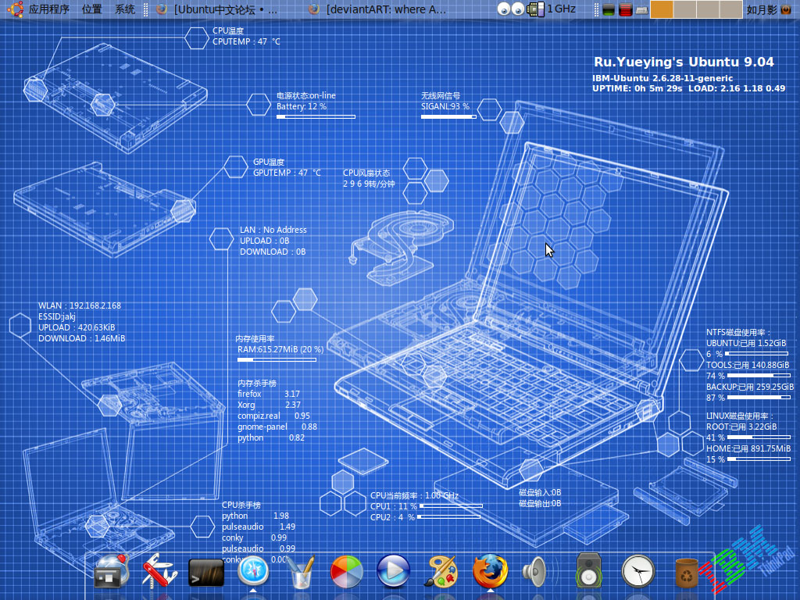Screen dimensions: 800x600
Task: Click the CPU风扇状态 fan speed readout
Action: [x=369, y=179]
